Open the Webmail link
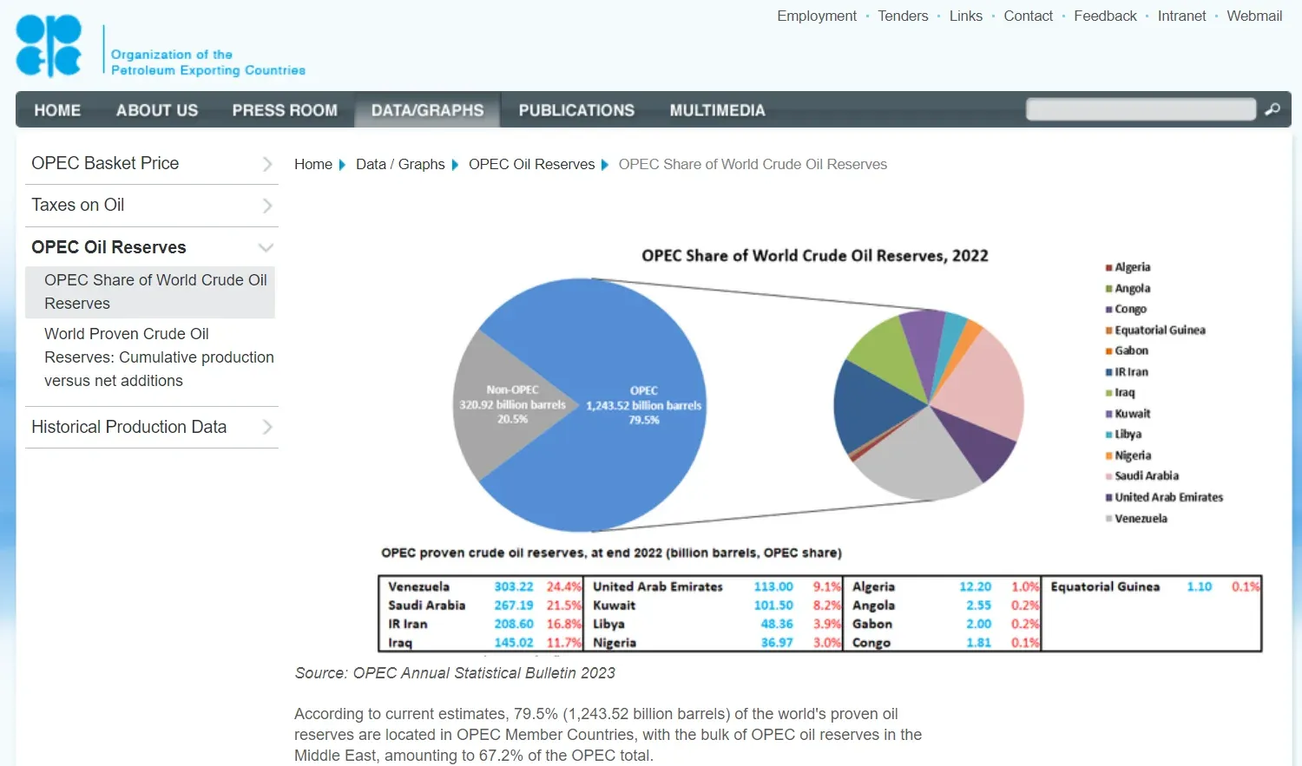 1254,16
